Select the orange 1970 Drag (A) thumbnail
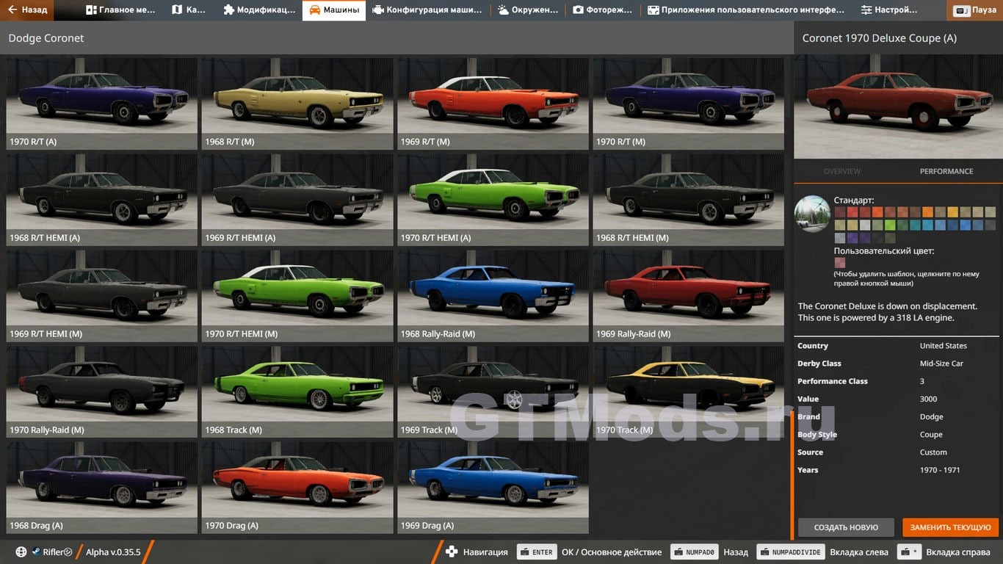This screenshot has height=564, width=1003. pyautogui.click(x=297, y=488)
